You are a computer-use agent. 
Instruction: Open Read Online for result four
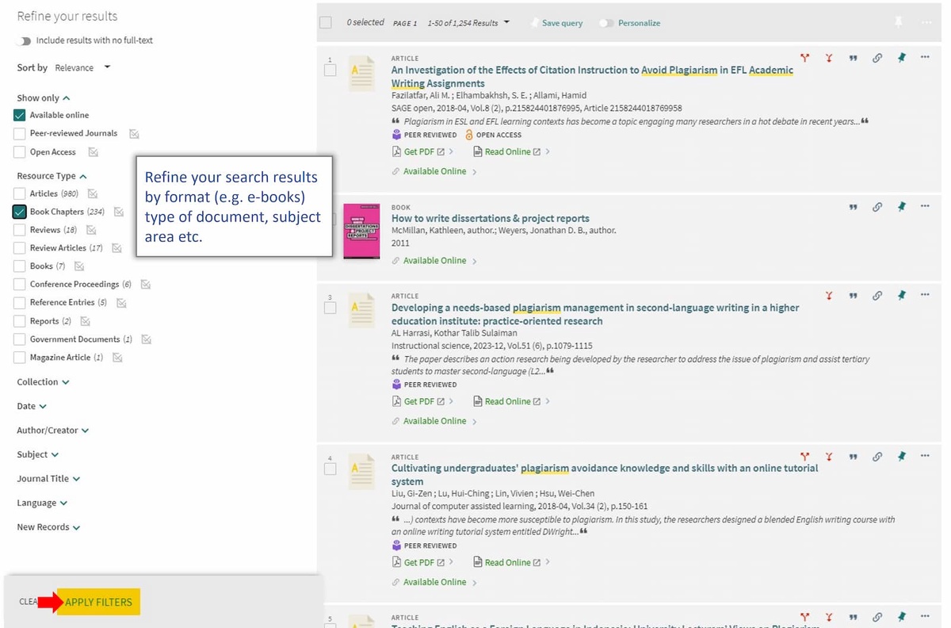508,561
